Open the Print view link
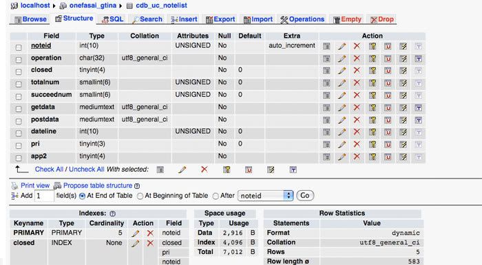The image size is (482, 265). [x=35, y=185]
